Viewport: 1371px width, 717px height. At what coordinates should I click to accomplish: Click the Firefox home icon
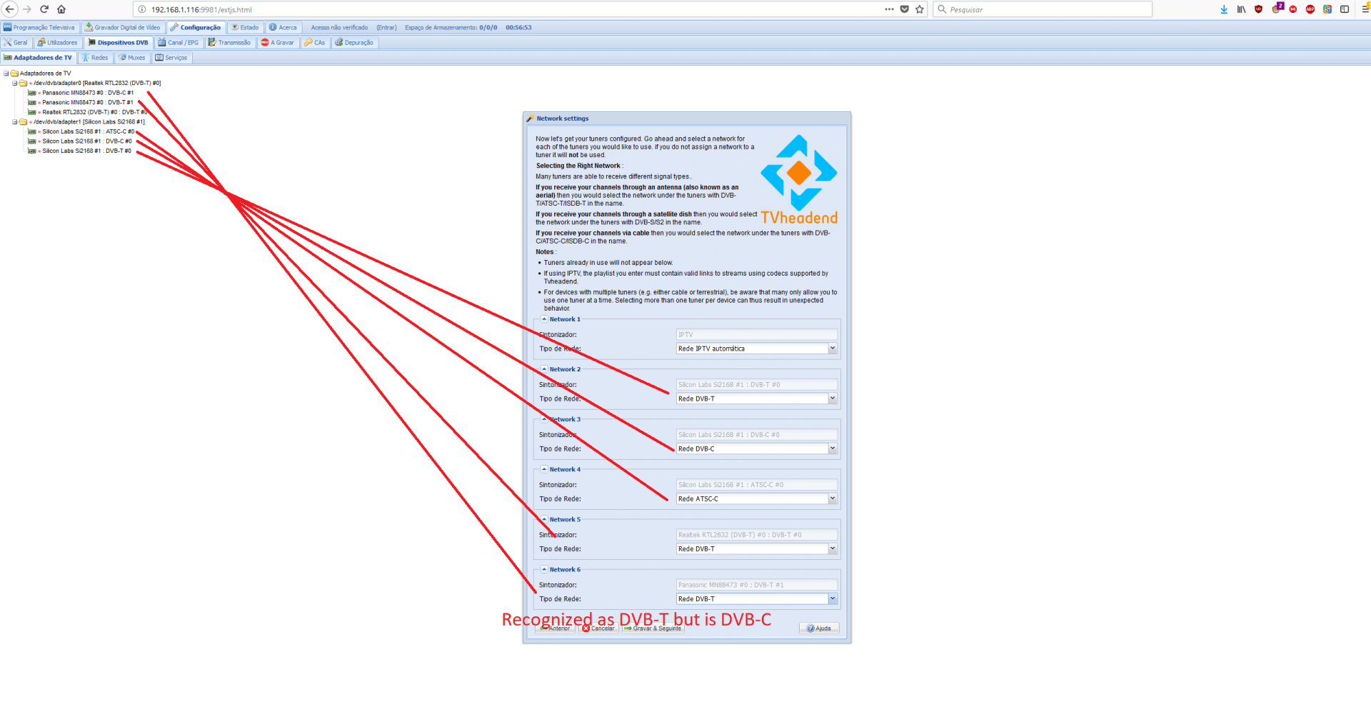pyautogui.click(x=61, y=9)
